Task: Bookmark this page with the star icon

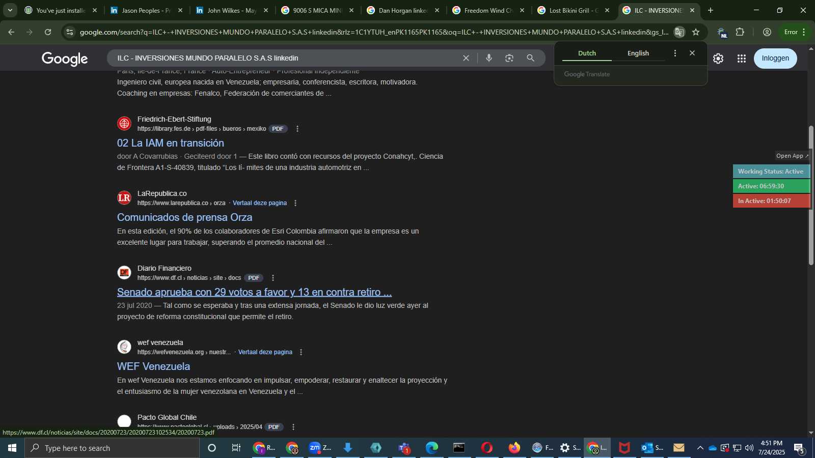Action: click(696, 32)
